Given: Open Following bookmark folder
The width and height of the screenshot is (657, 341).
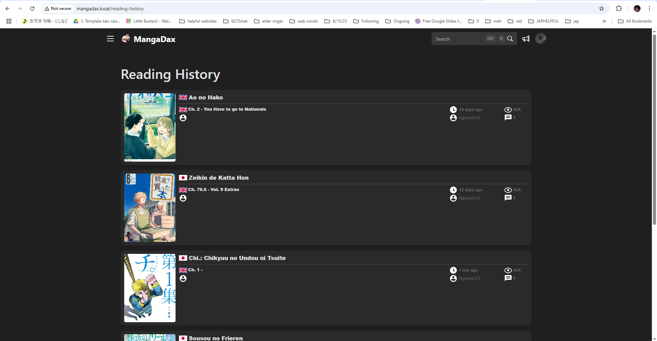Looking at the screenshot, I should point(366,21).
